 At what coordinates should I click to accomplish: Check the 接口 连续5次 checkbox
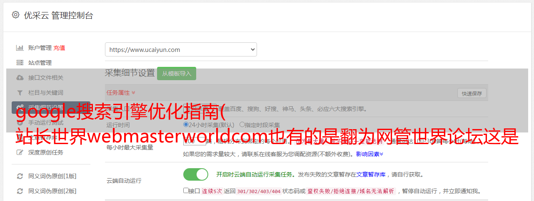click(186, 191)
